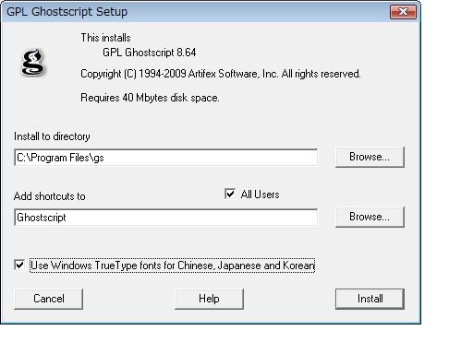The image size is (473, 354).
Task: Click the 'Install to directory' label
Action: click(x=52, y=136)
